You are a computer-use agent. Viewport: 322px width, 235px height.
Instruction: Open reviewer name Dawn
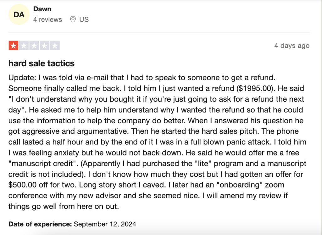point(42,9)
